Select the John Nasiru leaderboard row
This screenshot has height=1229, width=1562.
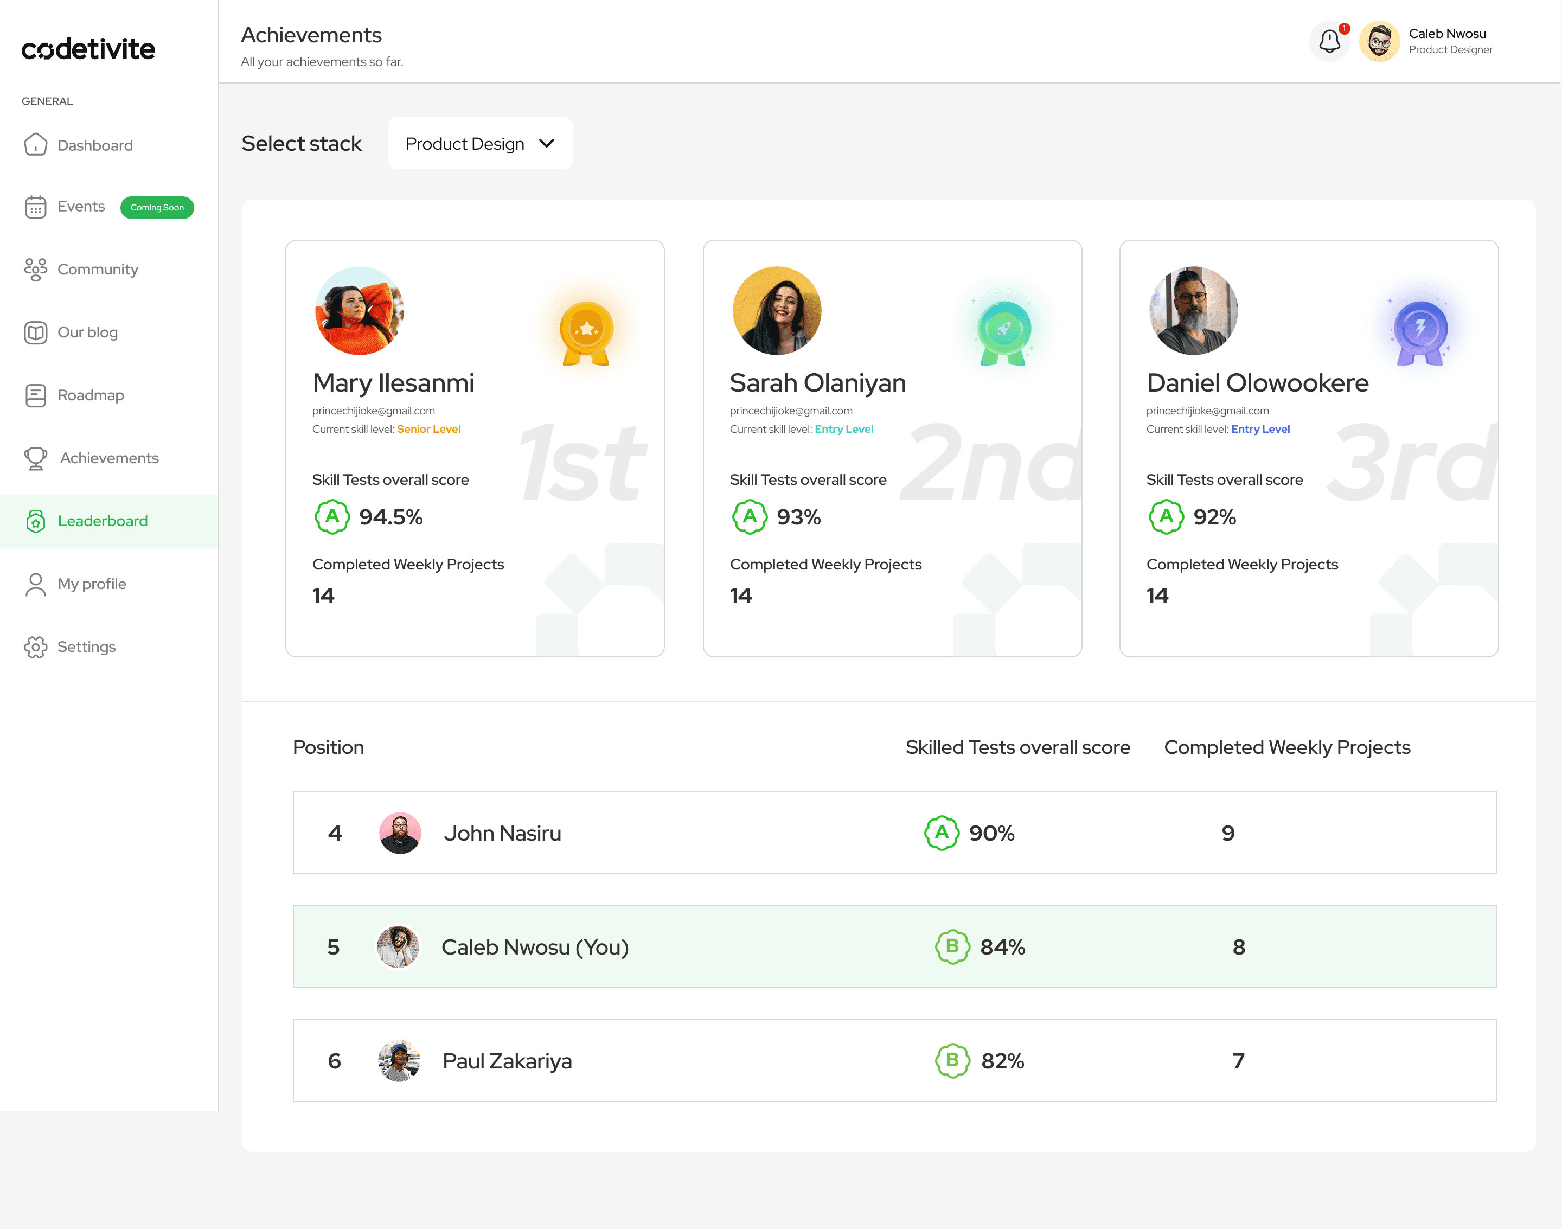tap(894, 833)
